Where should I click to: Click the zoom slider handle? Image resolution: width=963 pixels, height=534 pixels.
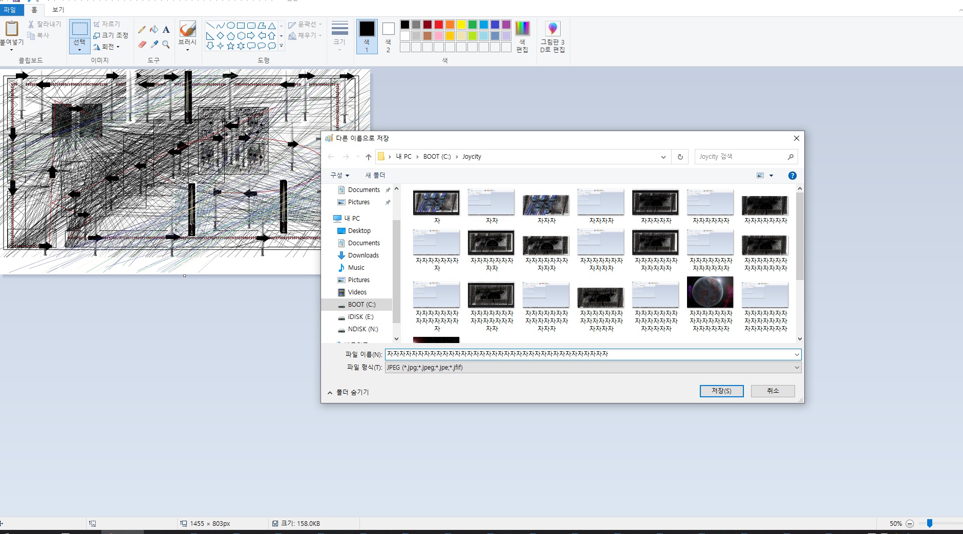(x=929, y=523)
